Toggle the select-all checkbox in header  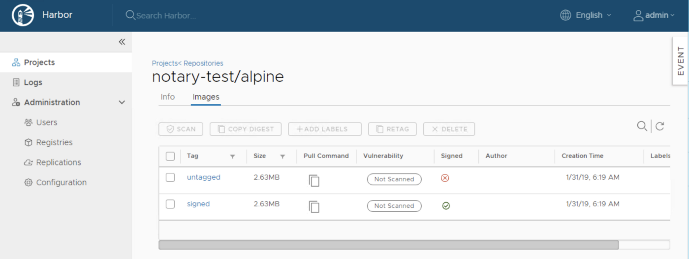170,156
